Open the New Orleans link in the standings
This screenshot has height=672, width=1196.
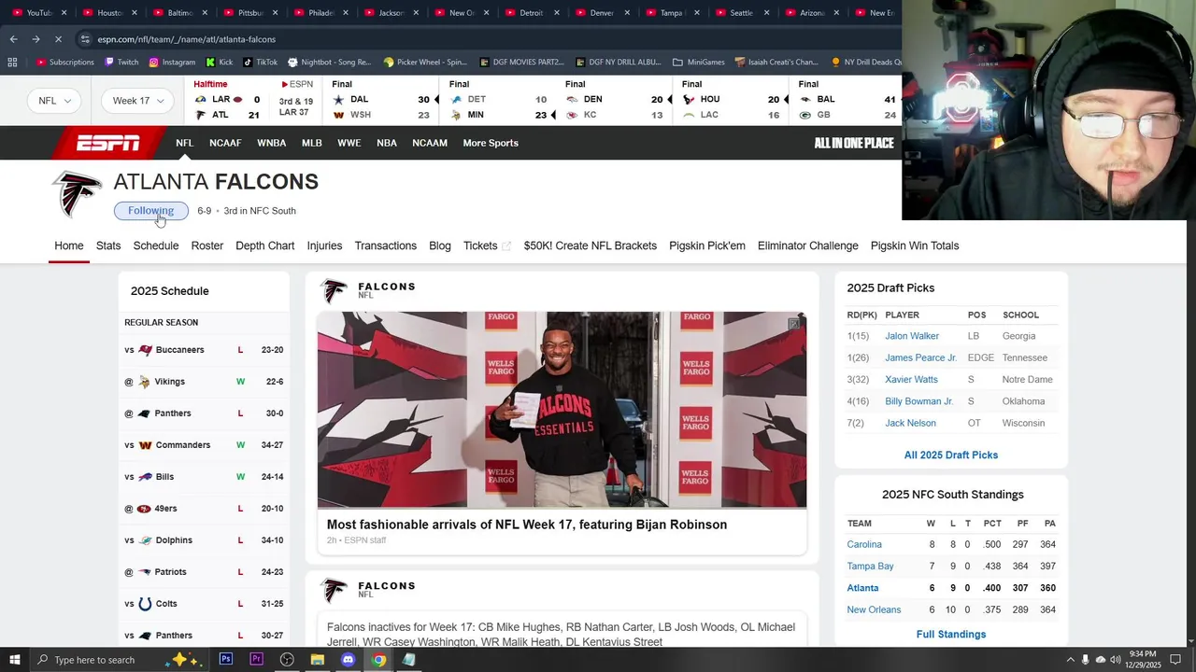pyautogui.click(x=874, y=610)
